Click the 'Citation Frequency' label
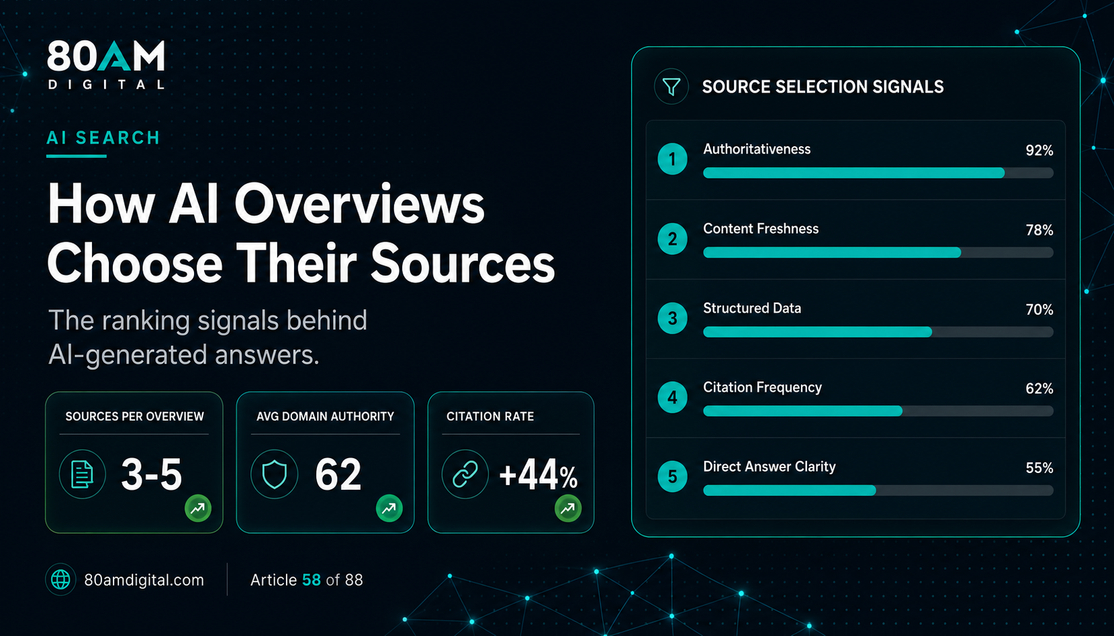Screen dimensions: 1114x636 pyautogui.click(x=762, y=388)
